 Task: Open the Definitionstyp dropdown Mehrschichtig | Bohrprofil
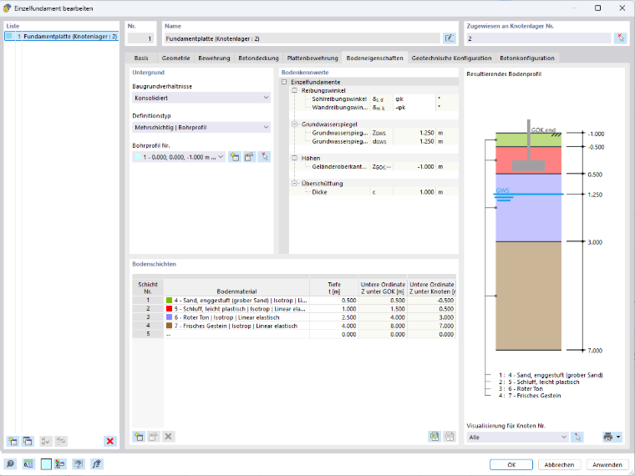tap(201, 128)
